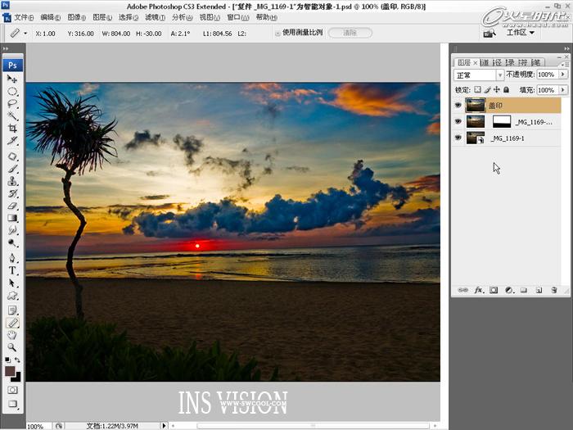Select the Lasso tool
Screen dimensions: 573x430
(12, 103)
